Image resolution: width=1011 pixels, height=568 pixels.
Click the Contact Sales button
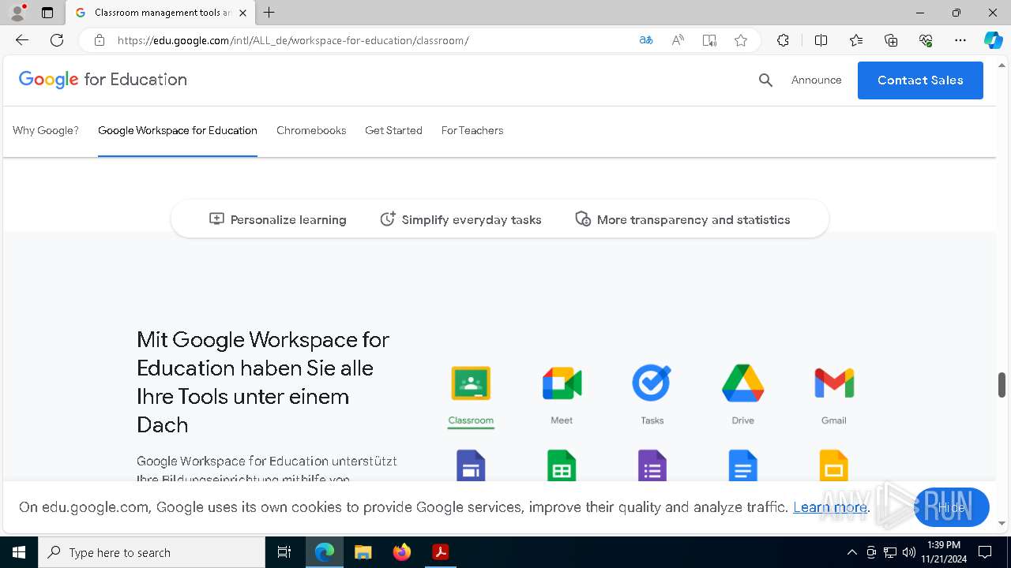tap(920, 80)
